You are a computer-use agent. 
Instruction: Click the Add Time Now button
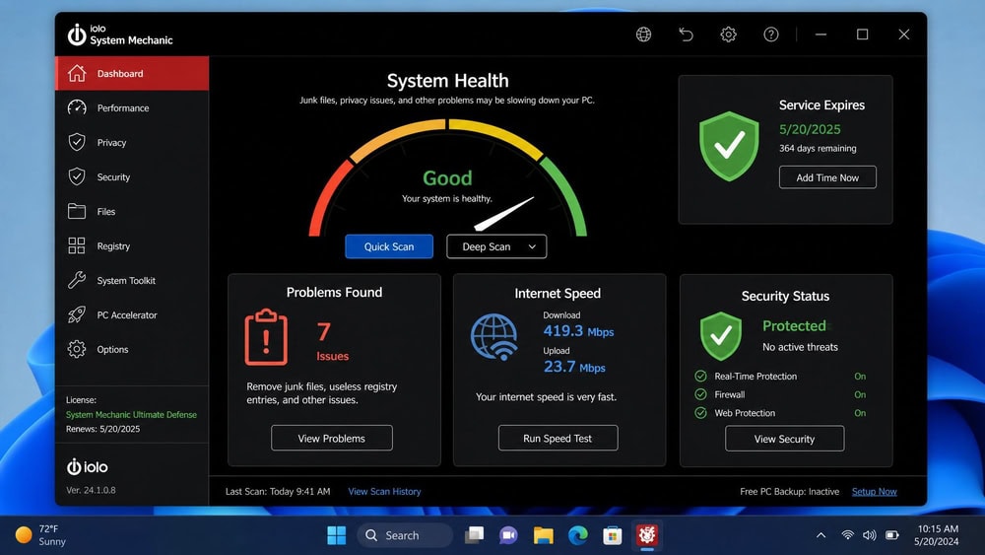[827, 177]
